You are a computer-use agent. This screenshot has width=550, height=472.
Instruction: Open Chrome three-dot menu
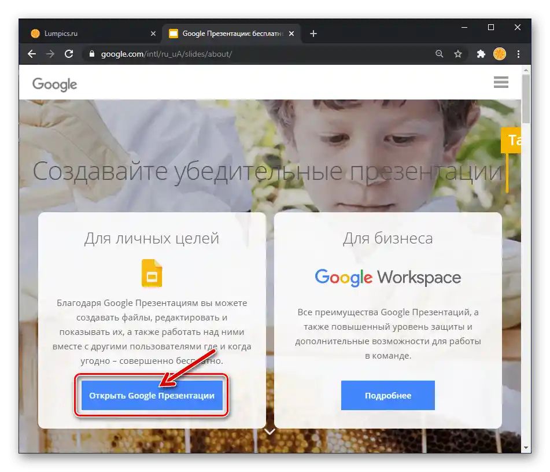coord(518,54)
